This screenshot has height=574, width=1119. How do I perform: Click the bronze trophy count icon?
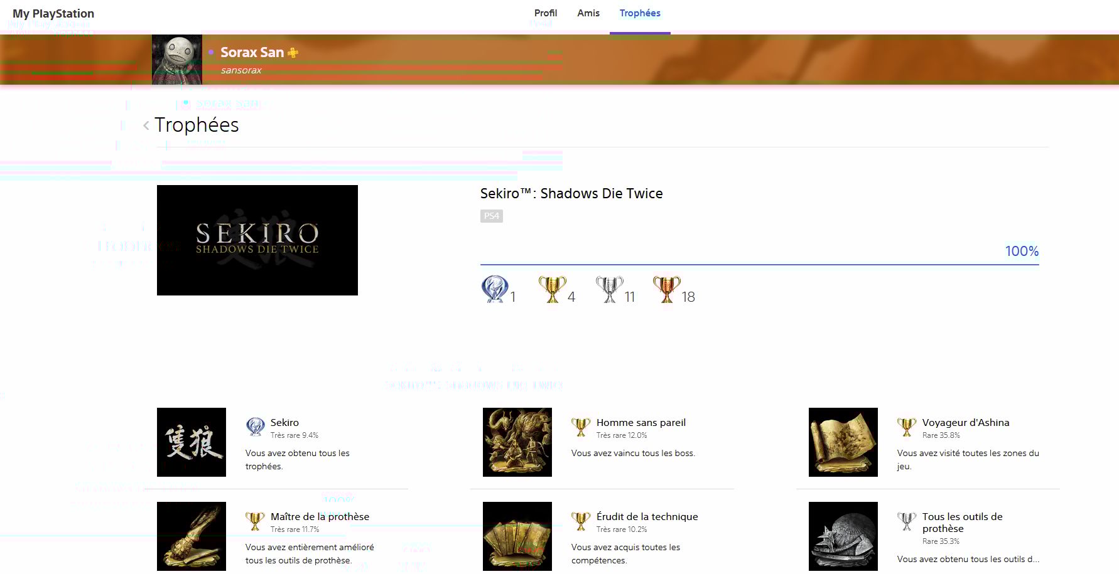pyautogui.click(x=666, y=289)
